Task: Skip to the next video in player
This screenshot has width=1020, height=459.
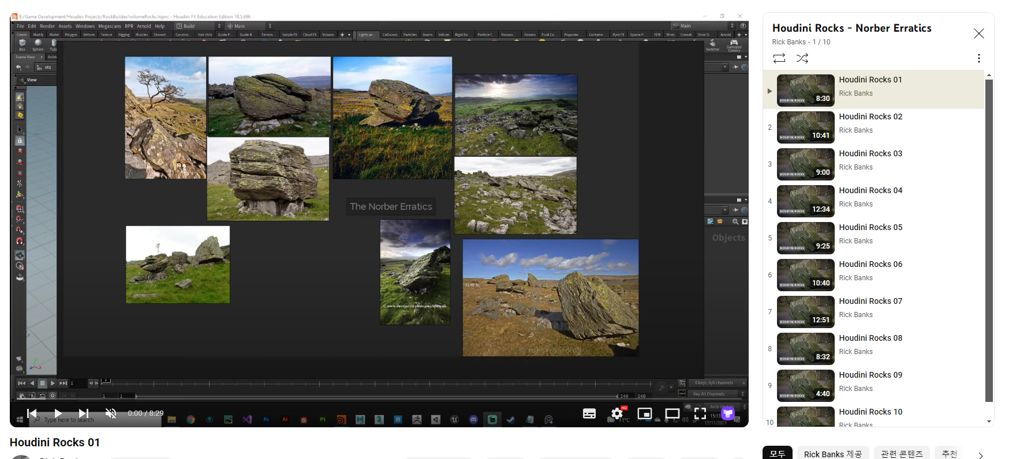Action: (x=84, y=413)
